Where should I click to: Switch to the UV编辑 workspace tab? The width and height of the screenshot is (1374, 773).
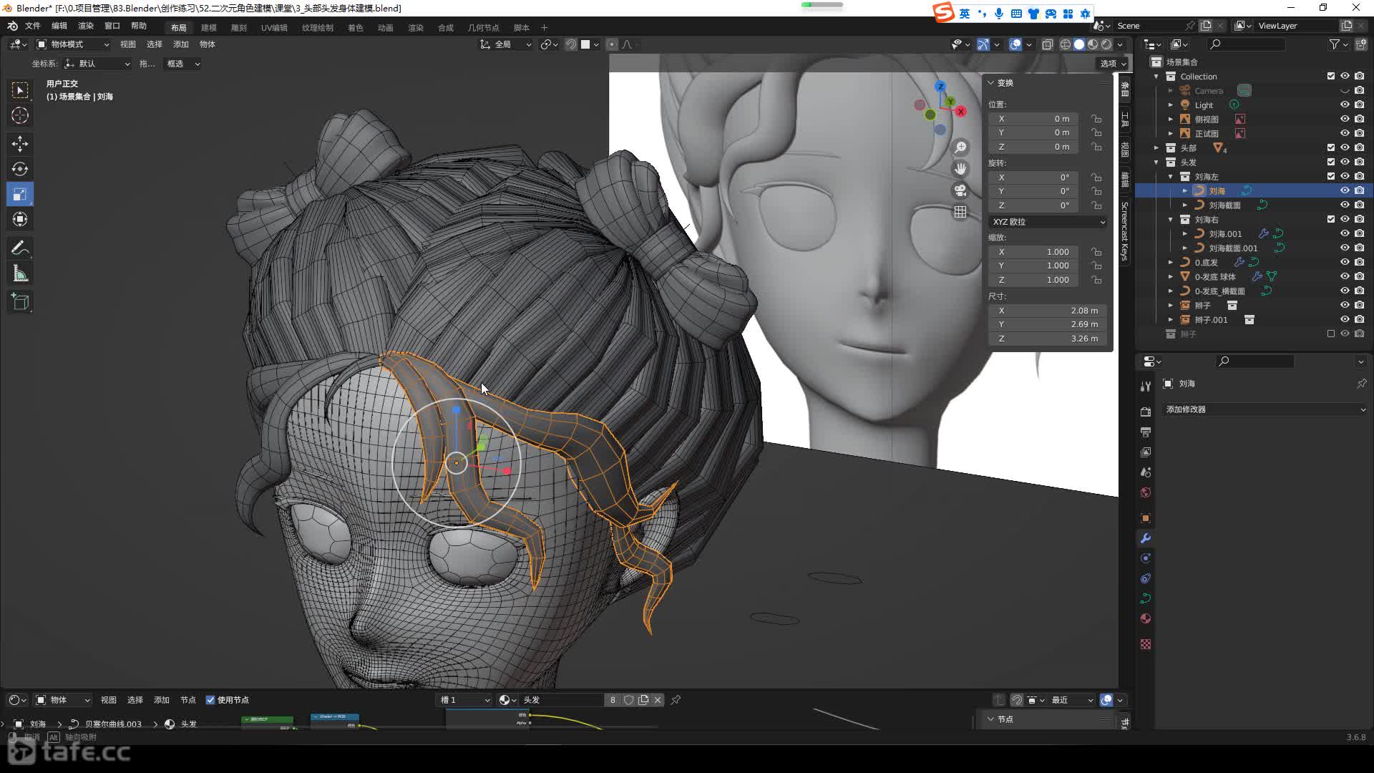click(274, 27)
